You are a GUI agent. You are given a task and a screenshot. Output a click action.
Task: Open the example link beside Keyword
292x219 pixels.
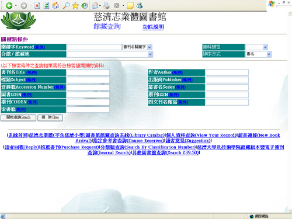40,47
